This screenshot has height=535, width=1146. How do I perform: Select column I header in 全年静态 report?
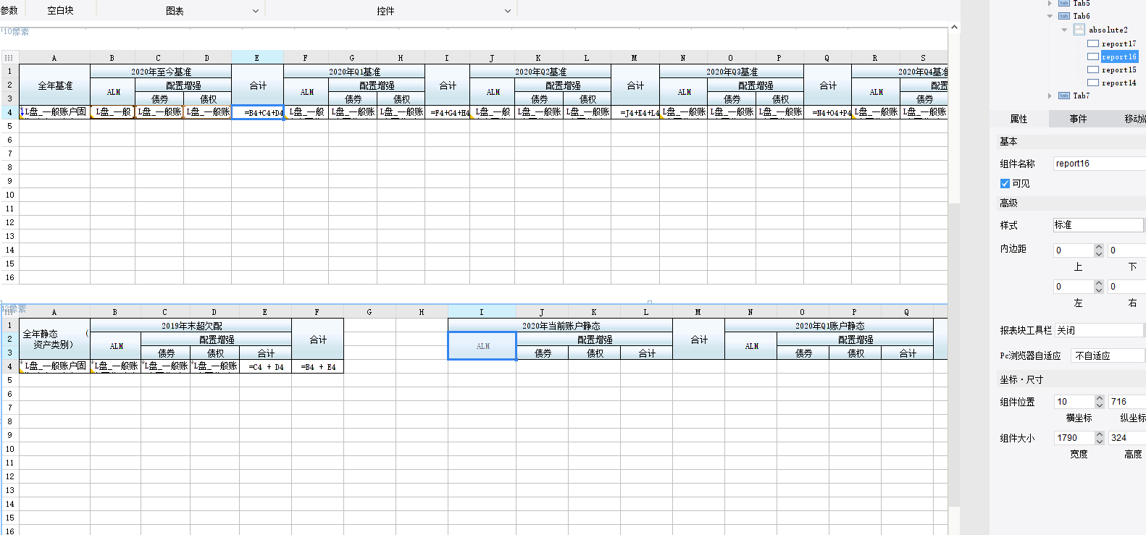482,312
